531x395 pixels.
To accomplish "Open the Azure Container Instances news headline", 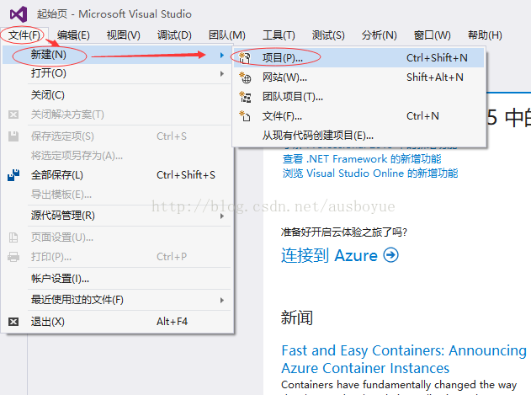I will click(x=404, y=359).
